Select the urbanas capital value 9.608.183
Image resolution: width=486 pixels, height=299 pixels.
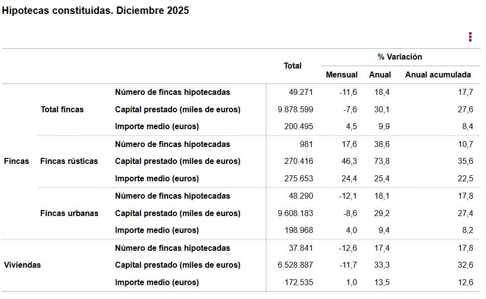(296, 214)
